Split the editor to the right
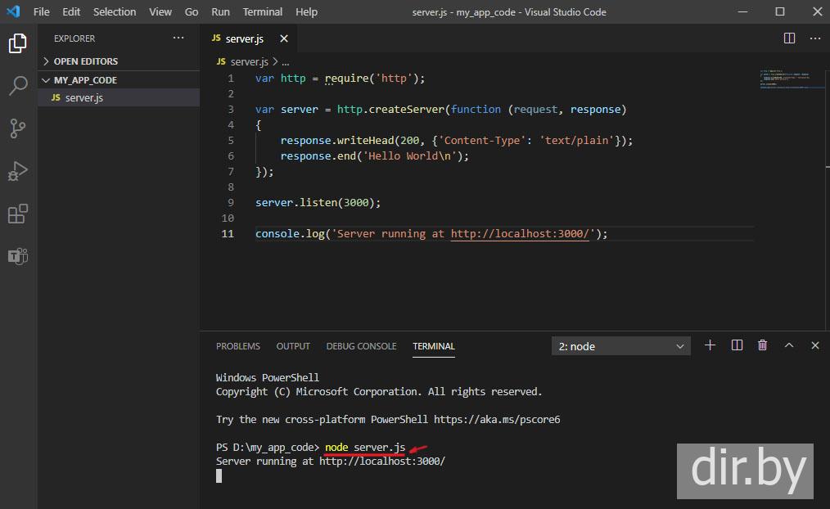 tap(789, 38)
